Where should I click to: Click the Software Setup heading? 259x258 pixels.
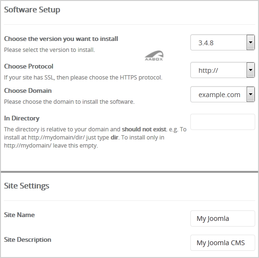pyautogui.click(x=32, y=10)
